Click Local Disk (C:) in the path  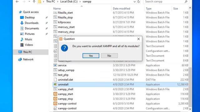[69, 2]
